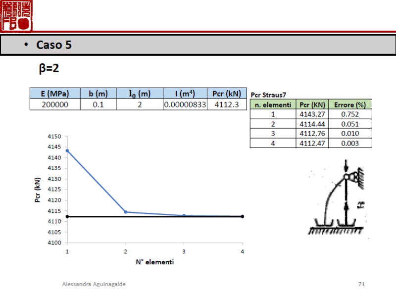Select the 0.051 error value cell
The width and height of the screenshot is (396, 297).
(349, 124)
